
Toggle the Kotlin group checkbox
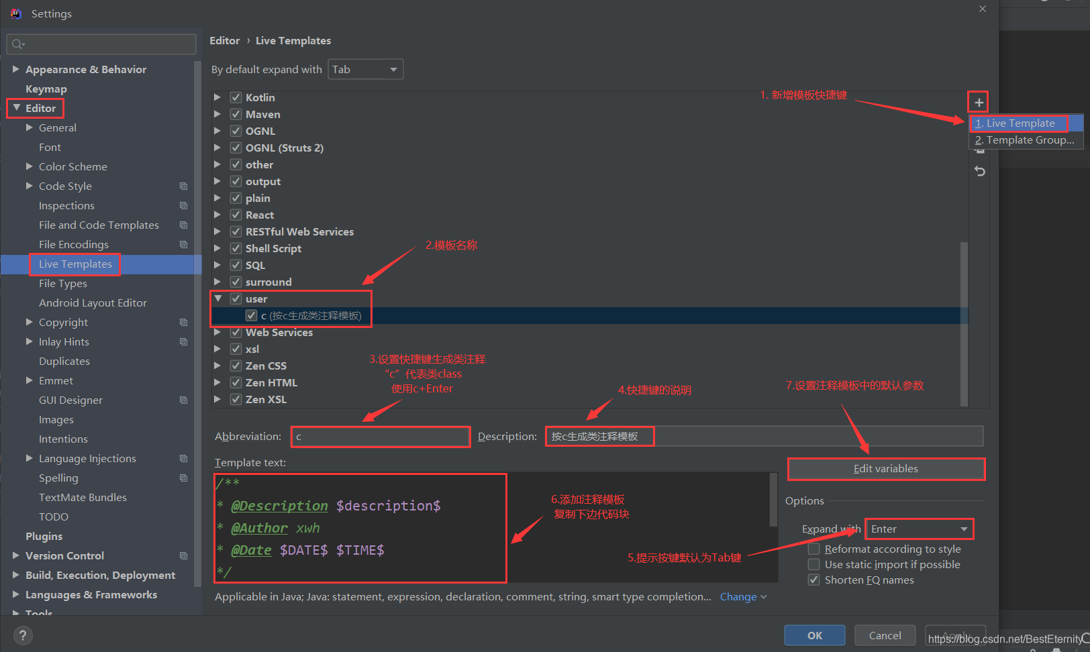(x=236, y=97)
